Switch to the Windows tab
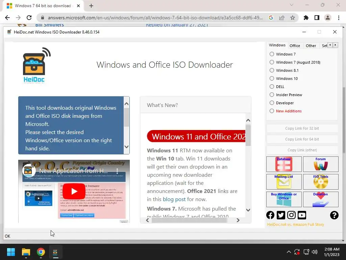346x260 pixels. coord(277,45)
